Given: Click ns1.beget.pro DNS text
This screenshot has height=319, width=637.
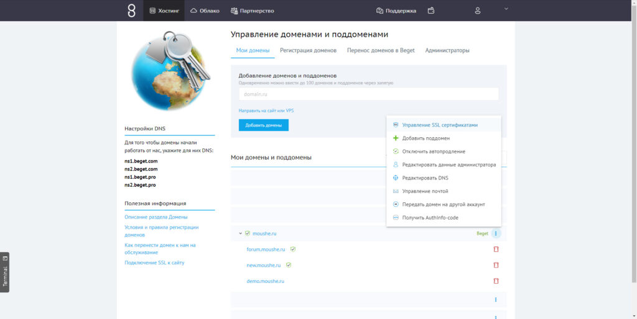Looking at the screenshot, I should [140, 177].
